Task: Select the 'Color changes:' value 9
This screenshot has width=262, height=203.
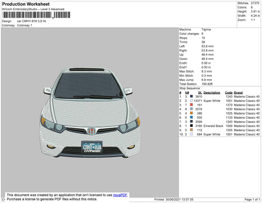Action: point(202,34)
